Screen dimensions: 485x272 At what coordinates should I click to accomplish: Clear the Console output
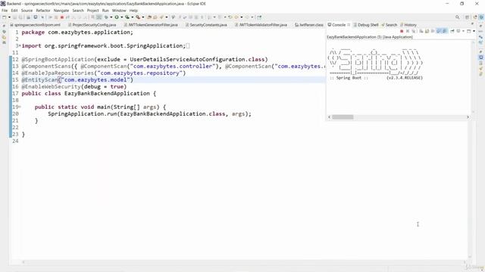[x=421, y=31]
